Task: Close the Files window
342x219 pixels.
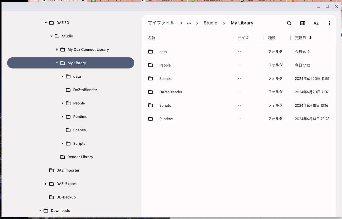Action: coord(336,6)
